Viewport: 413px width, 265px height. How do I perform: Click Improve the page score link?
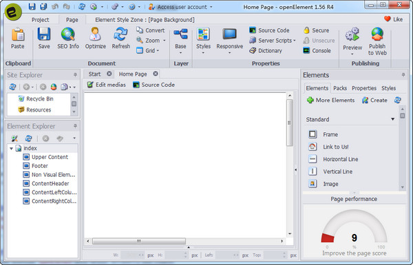(354, 253)
